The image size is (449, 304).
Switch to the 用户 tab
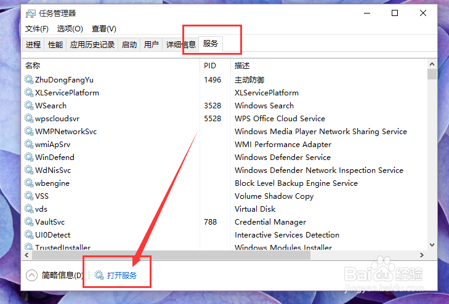coord(151,44)
